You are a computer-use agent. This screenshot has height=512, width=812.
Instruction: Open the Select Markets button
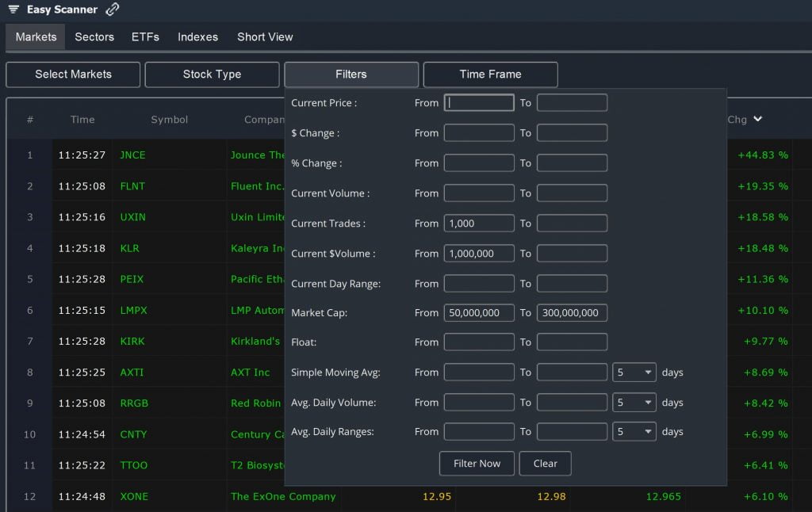click(x=73, y=75)
